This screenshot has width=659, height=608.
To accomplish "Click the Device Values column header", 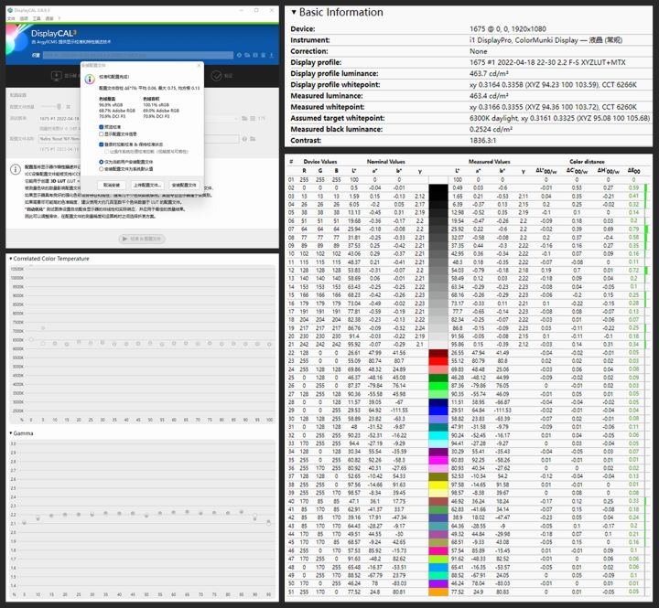I will [320, 162].
